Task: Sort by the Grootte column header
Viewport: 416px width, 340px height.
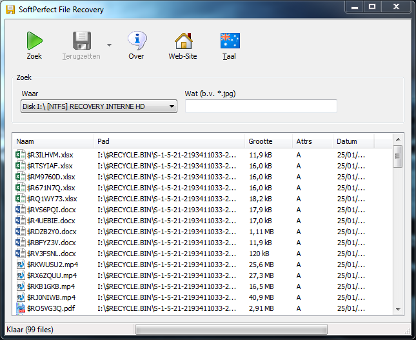Action: tap(268, 141)
